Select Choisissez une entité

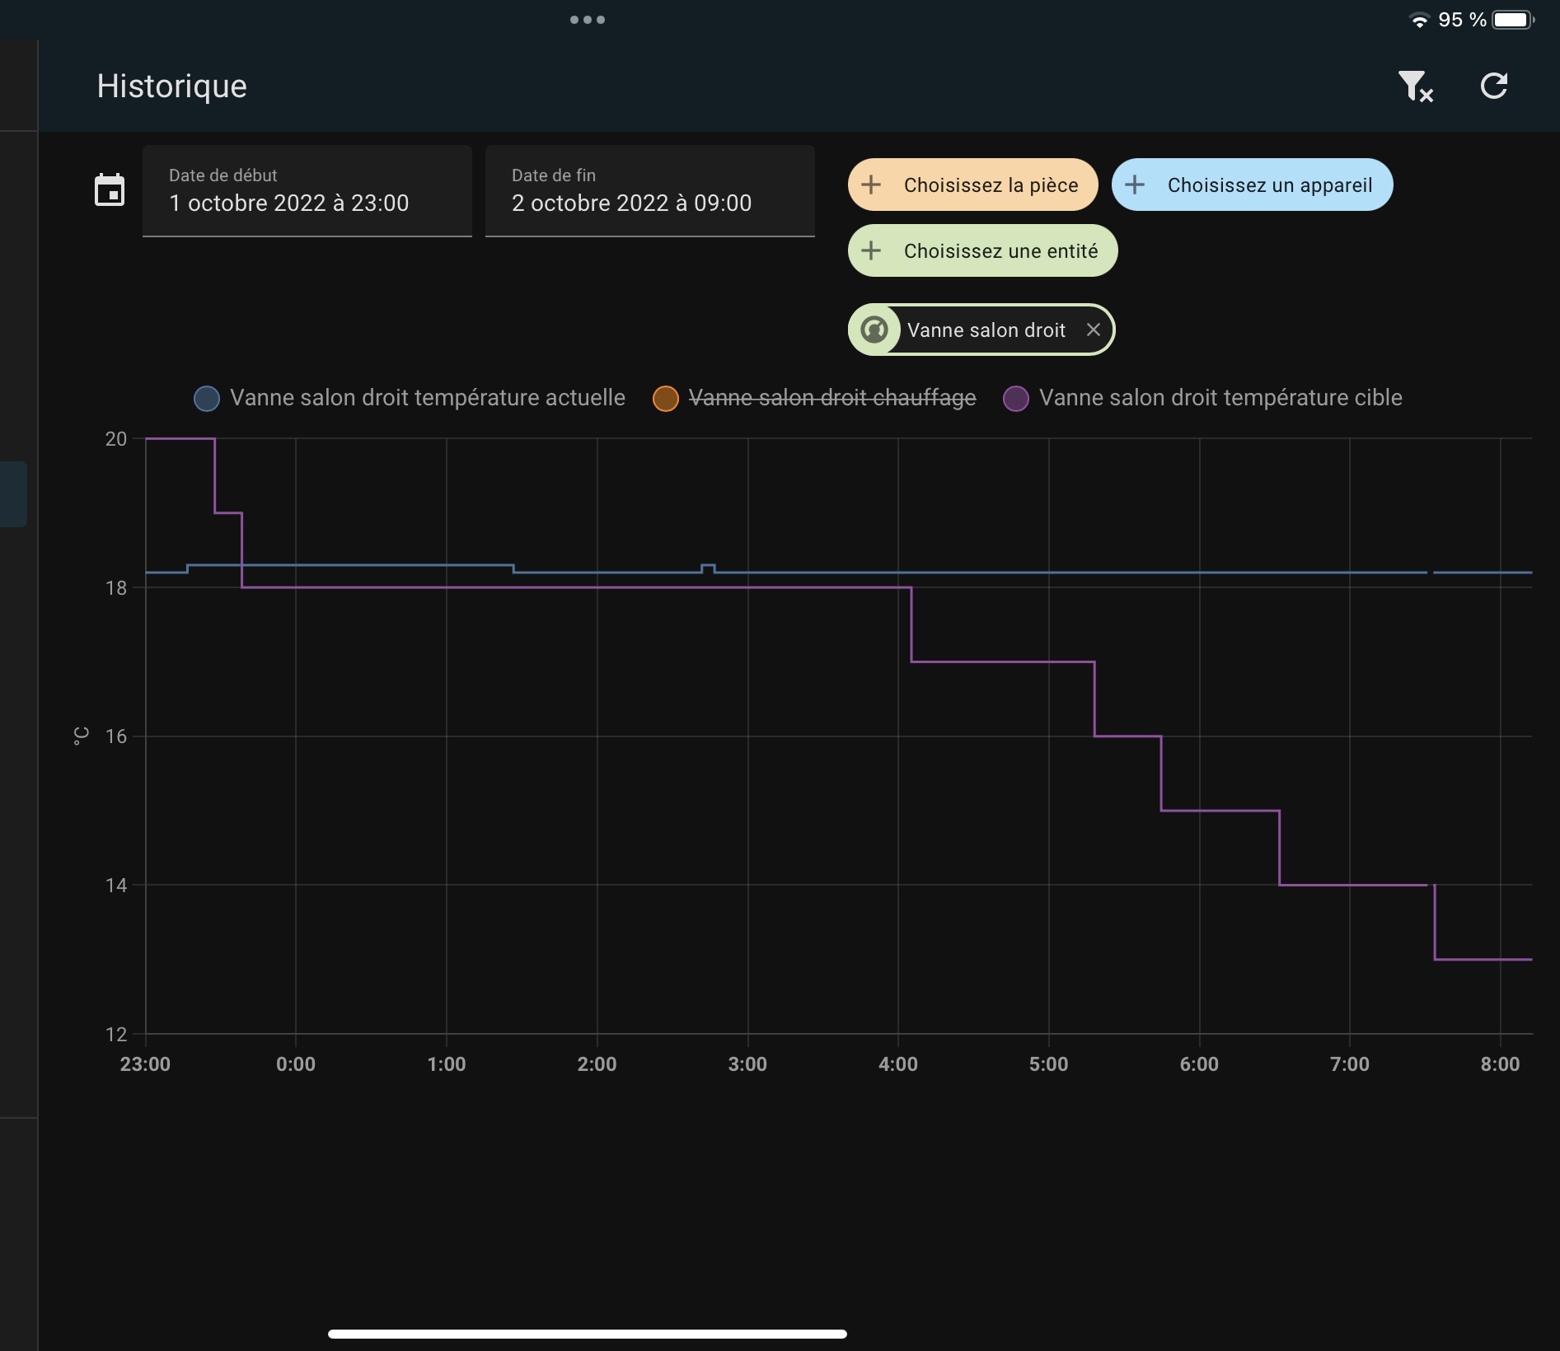click(x=981, y=250)
